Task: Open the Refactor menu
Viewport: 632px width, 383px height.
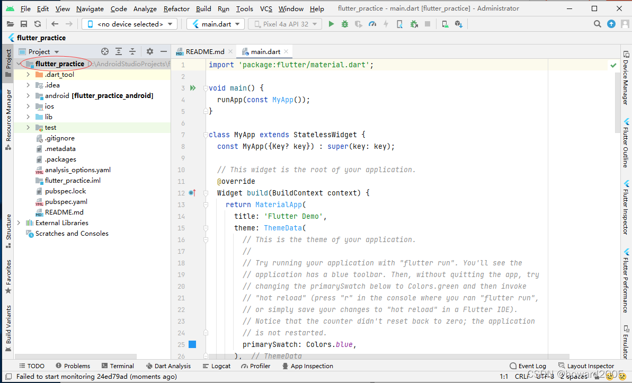Action: tap(176, 8)
